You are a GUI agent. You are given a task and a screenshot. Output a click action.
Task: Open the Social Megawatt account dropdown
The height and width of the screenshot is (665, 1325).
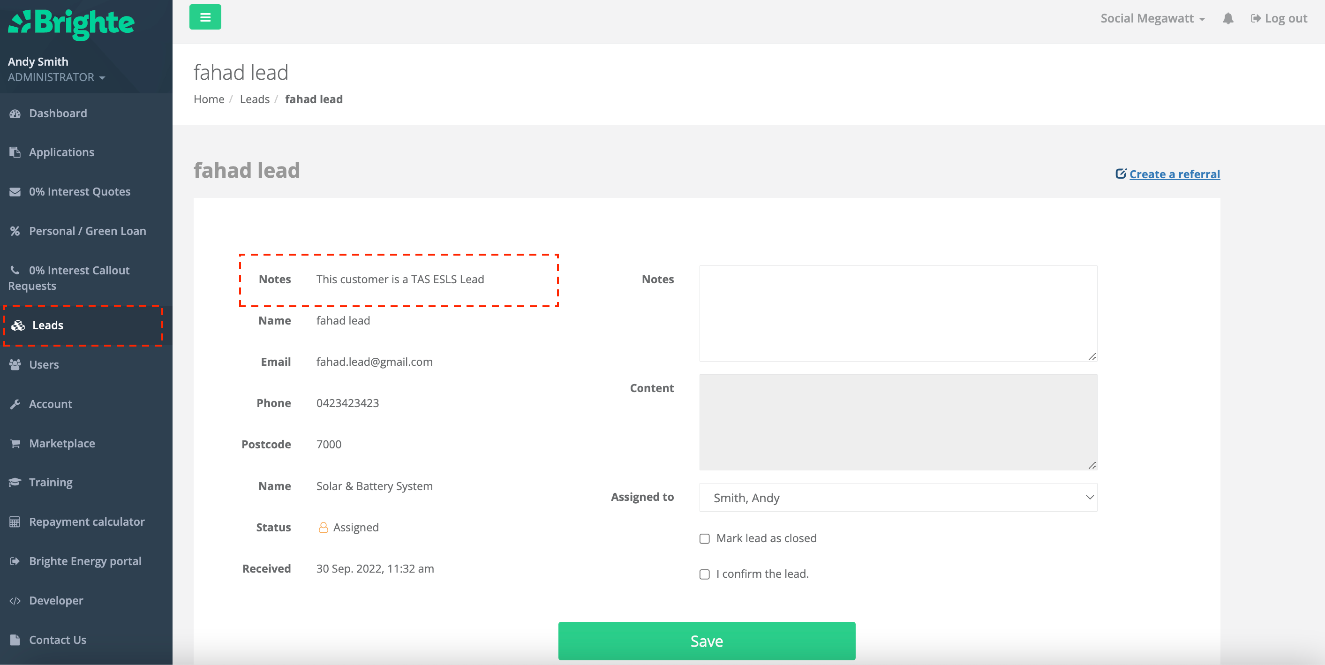(1152, 18)
